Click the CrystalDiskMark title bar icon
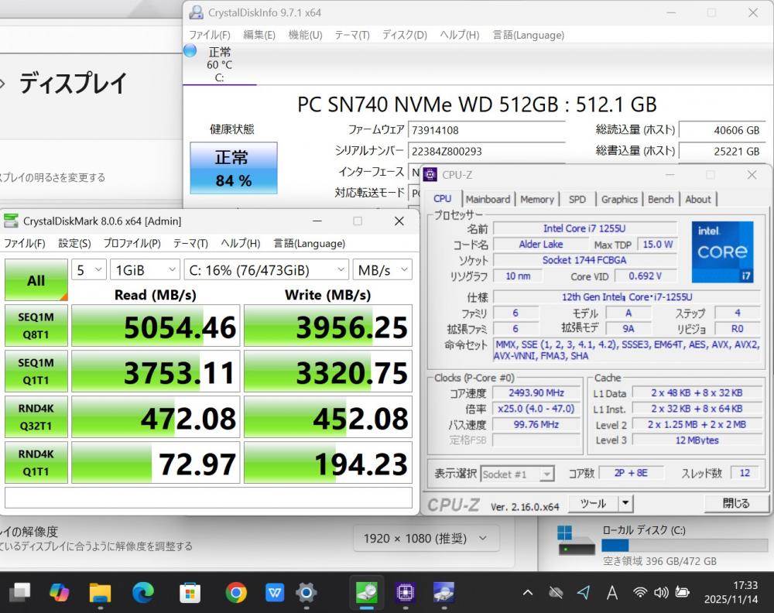 [11, 221]
